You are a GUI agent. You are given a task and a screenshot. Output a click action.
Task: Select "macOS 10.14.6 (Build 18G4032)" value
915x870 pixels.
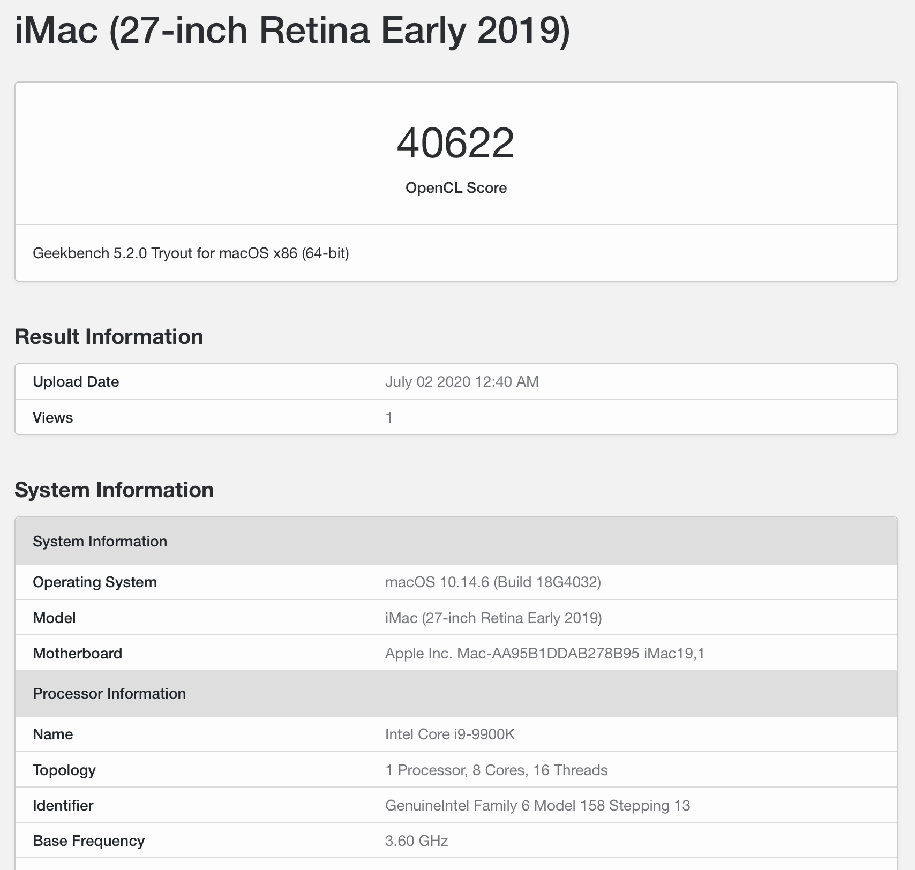pos(493,582)
